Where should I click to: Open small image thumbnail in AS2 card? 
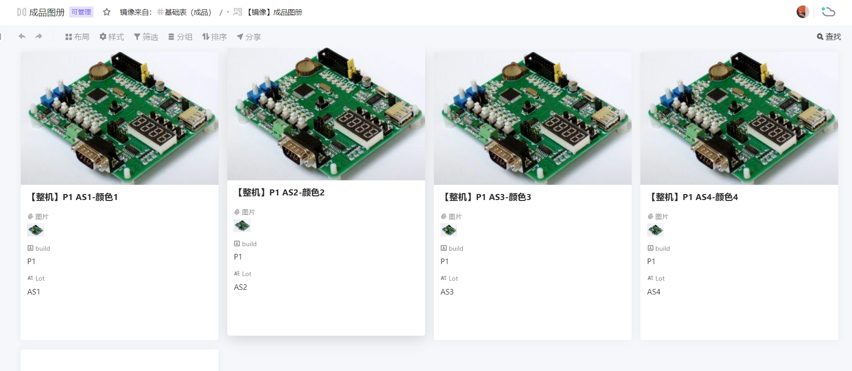pos(242,226)
